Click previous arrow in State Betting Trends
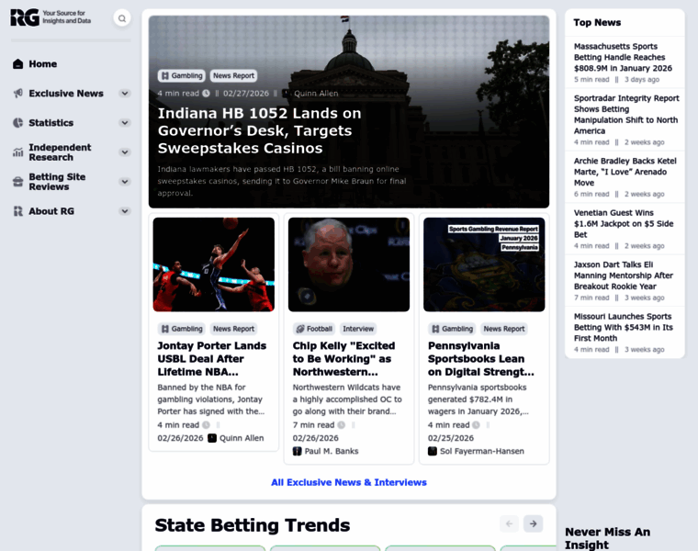Screen dimensions: 698x551 click(x=509, y=523)
